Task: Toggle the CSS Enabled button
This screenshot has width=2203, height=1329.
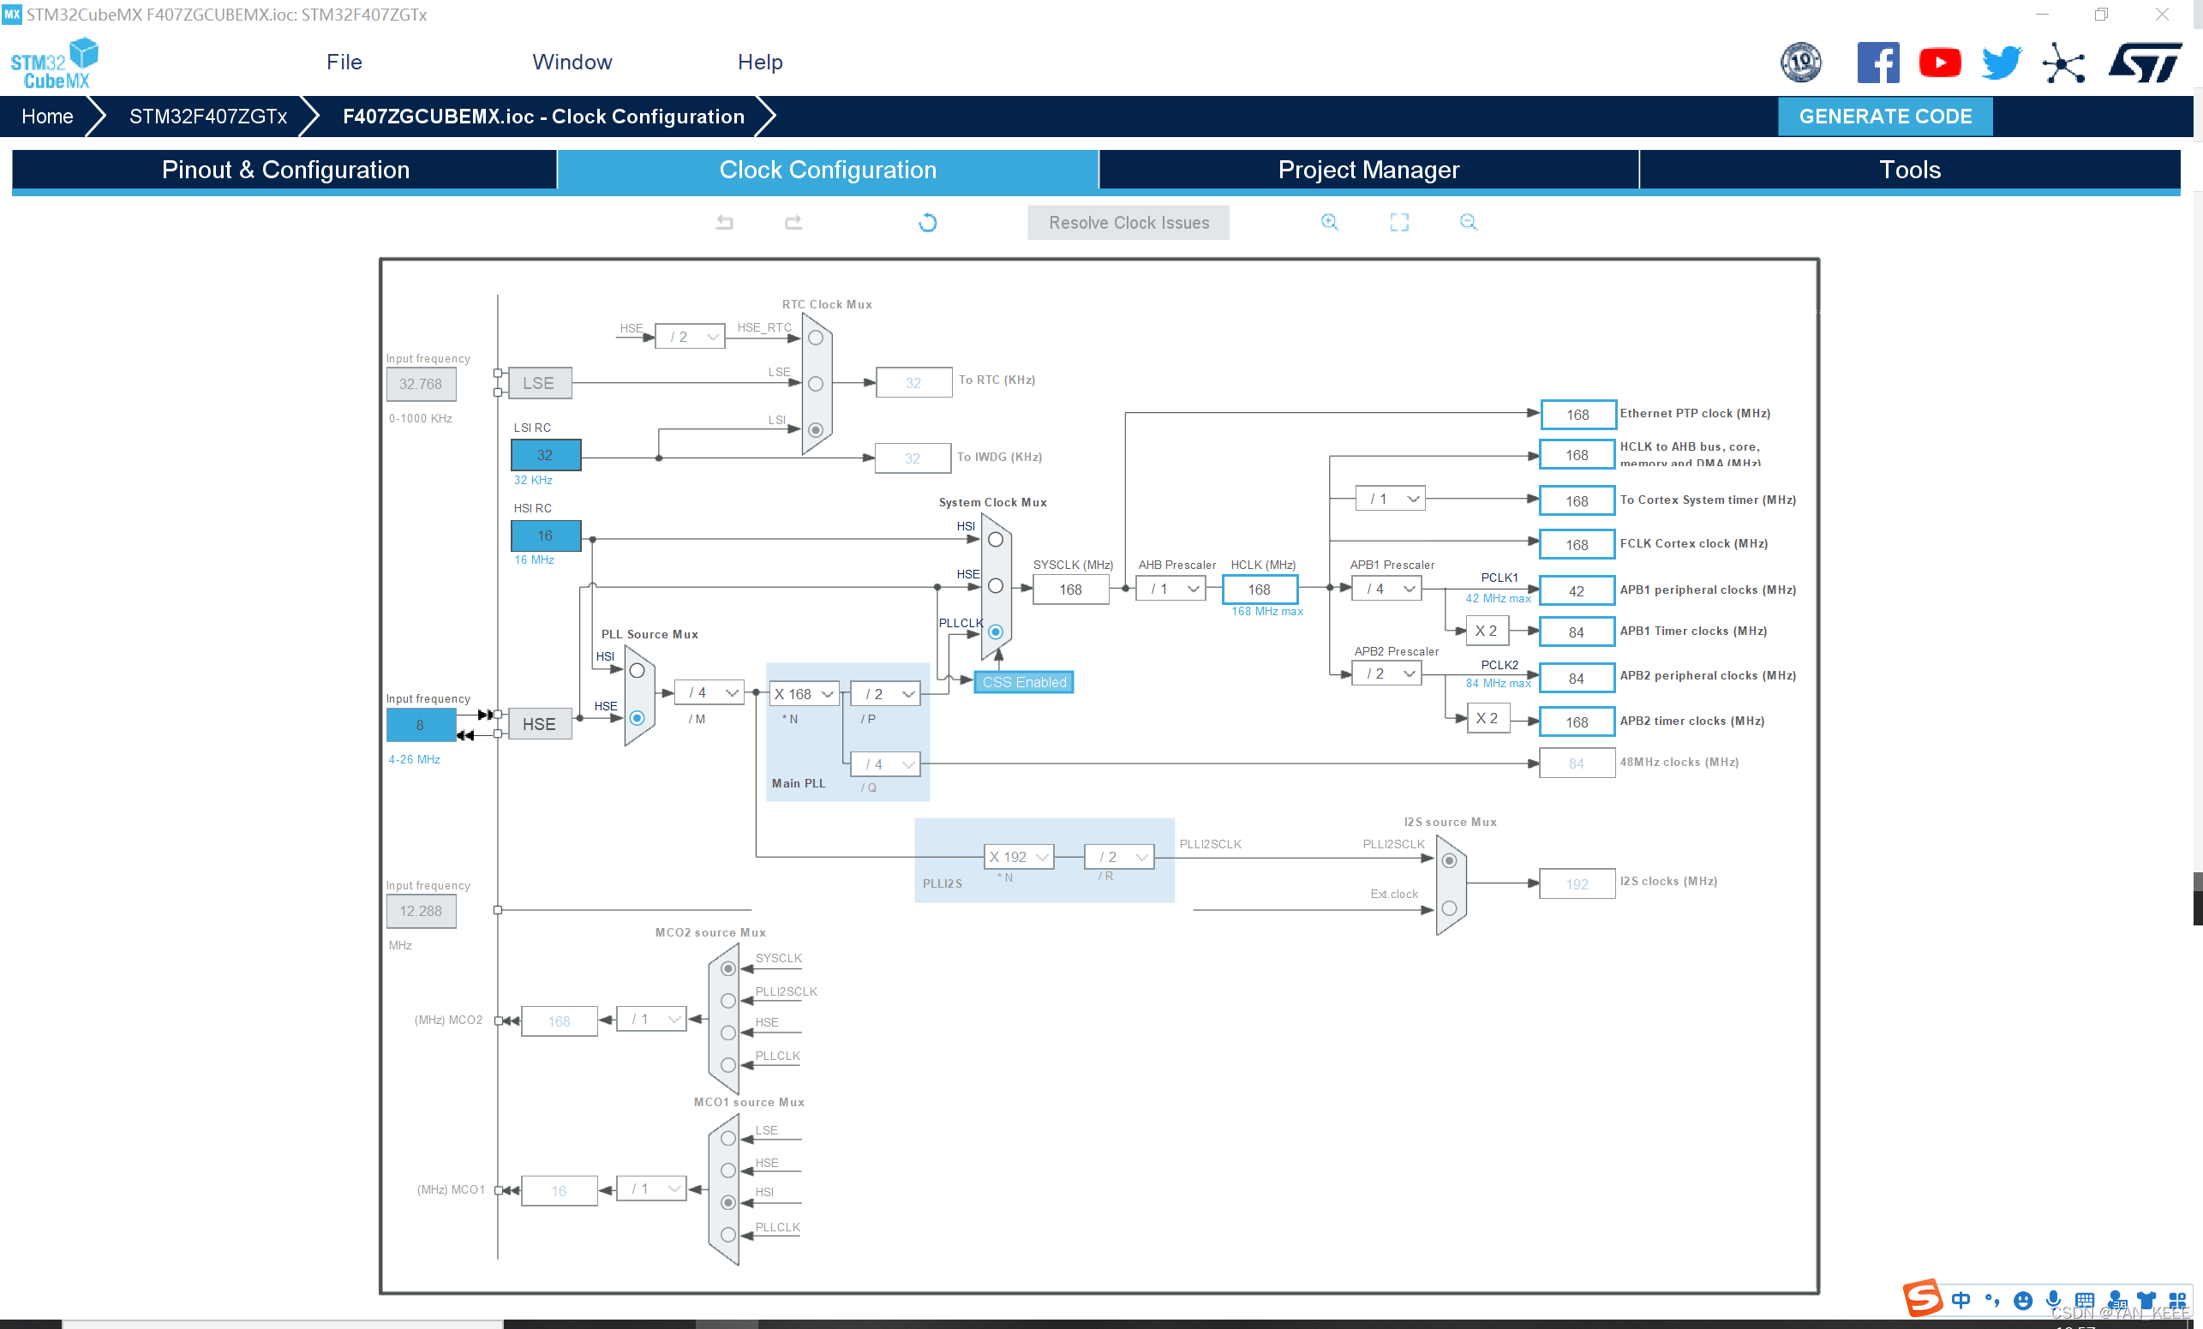Action: click(x=1024, y=682)
